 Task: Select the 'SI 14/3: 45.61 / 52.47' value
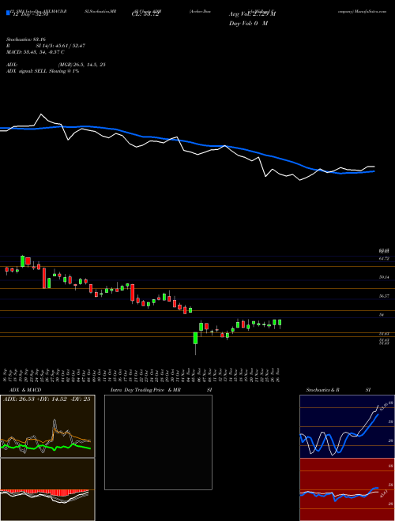click(x=61, y=46)
